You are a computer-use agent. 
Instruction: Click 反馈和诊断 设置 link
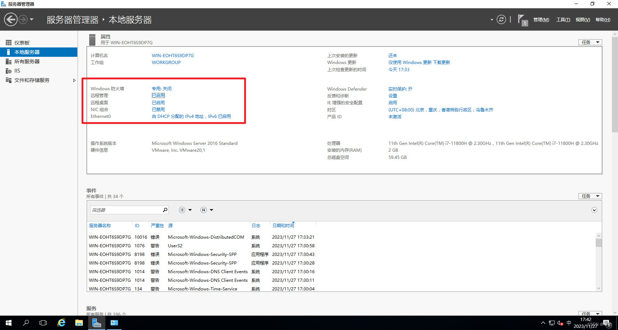392,96
